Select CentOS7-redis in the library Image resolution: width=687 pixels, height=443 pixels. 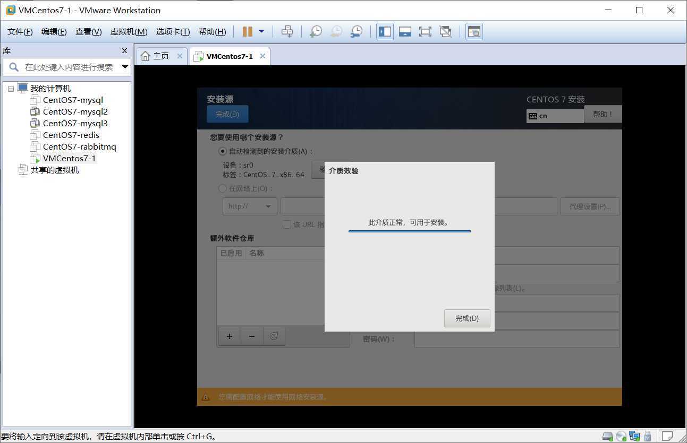pyautogui.click(x=71, y=135)
